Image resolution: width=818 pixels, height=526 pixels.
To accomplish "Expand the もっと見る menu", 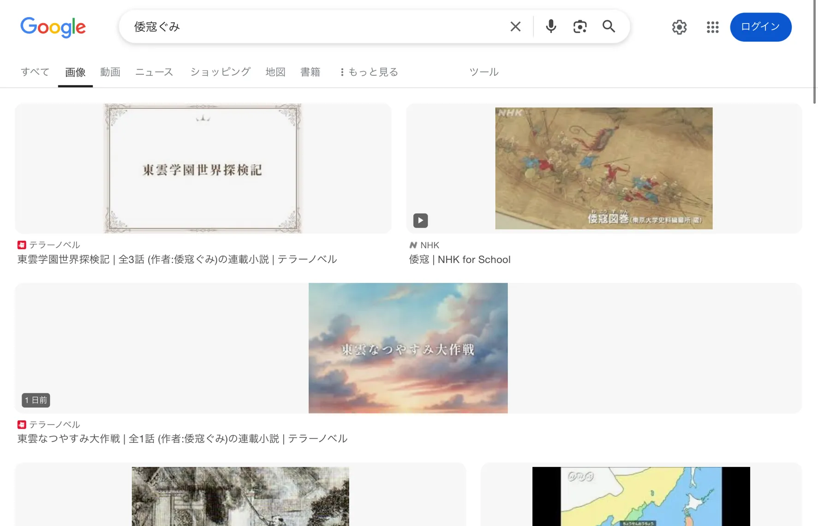I will tap(369, 72).
